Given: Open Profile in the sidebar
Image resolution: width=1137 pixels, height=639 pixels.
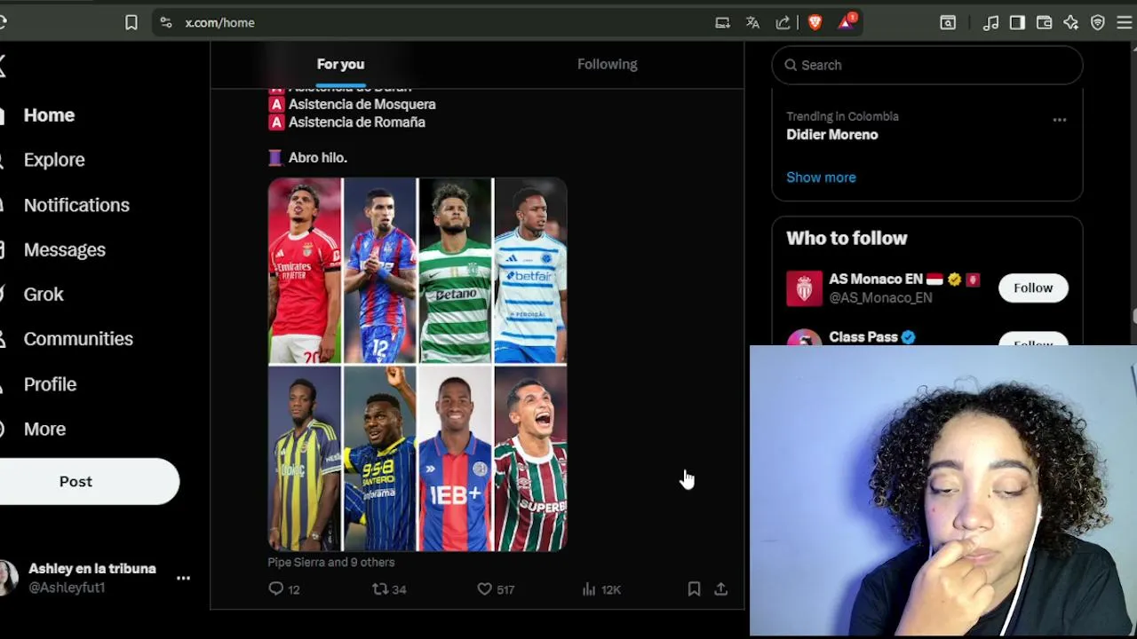Looking at the screenshot, I should click(50, 384).
